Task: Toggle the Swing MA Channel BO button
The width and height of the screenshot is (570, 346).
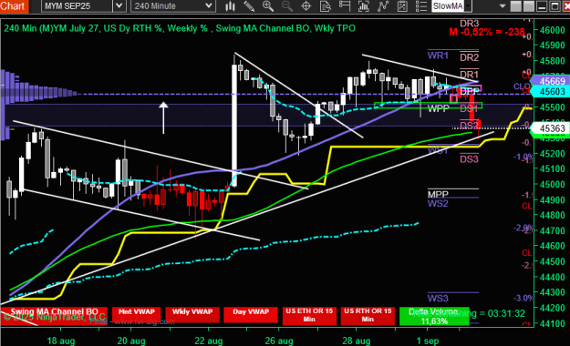Action: (x=54, y=315)
